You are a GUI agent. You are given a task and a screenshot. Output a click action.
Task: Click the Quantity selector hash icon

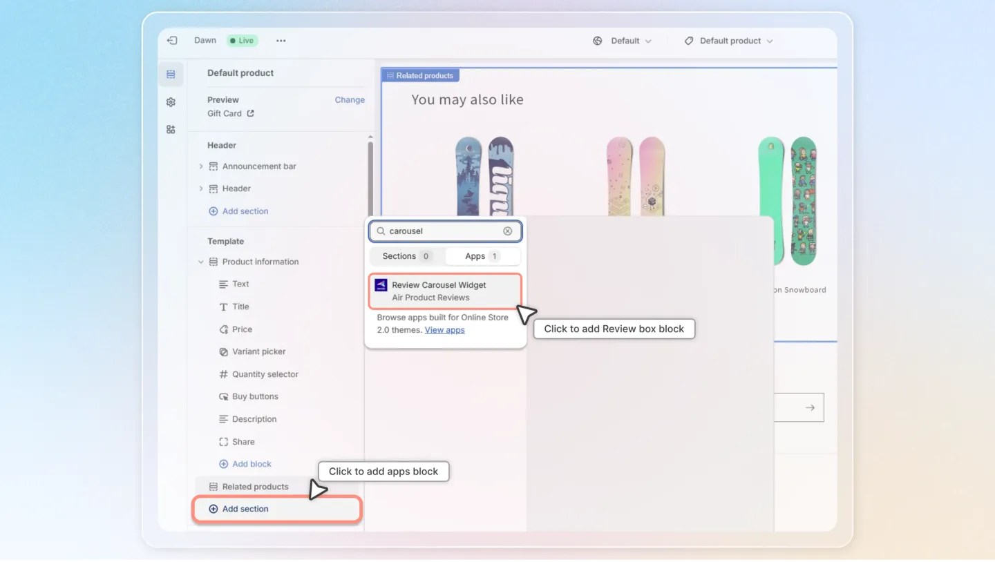click(x=223, y=374)
